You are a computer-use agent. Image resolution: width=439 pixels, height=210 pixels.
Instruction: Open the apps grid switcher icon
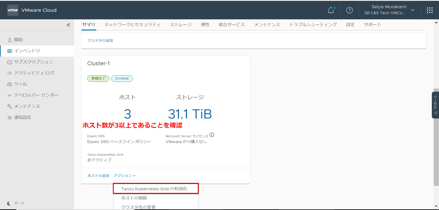[x=430, y=10]
